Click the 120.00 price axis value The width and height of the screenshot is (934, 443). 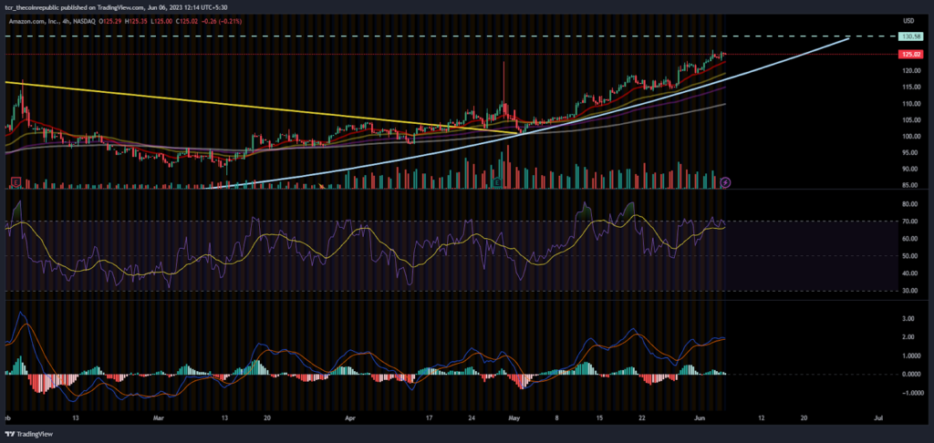pos(911,71)
